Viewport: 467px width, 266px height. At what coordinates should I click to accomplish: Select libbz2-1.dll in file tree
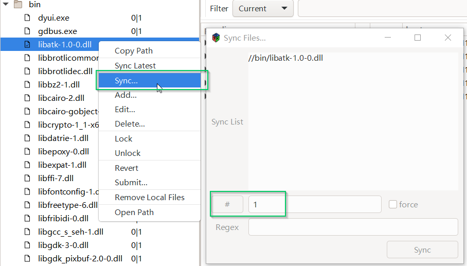coord(59,84)
